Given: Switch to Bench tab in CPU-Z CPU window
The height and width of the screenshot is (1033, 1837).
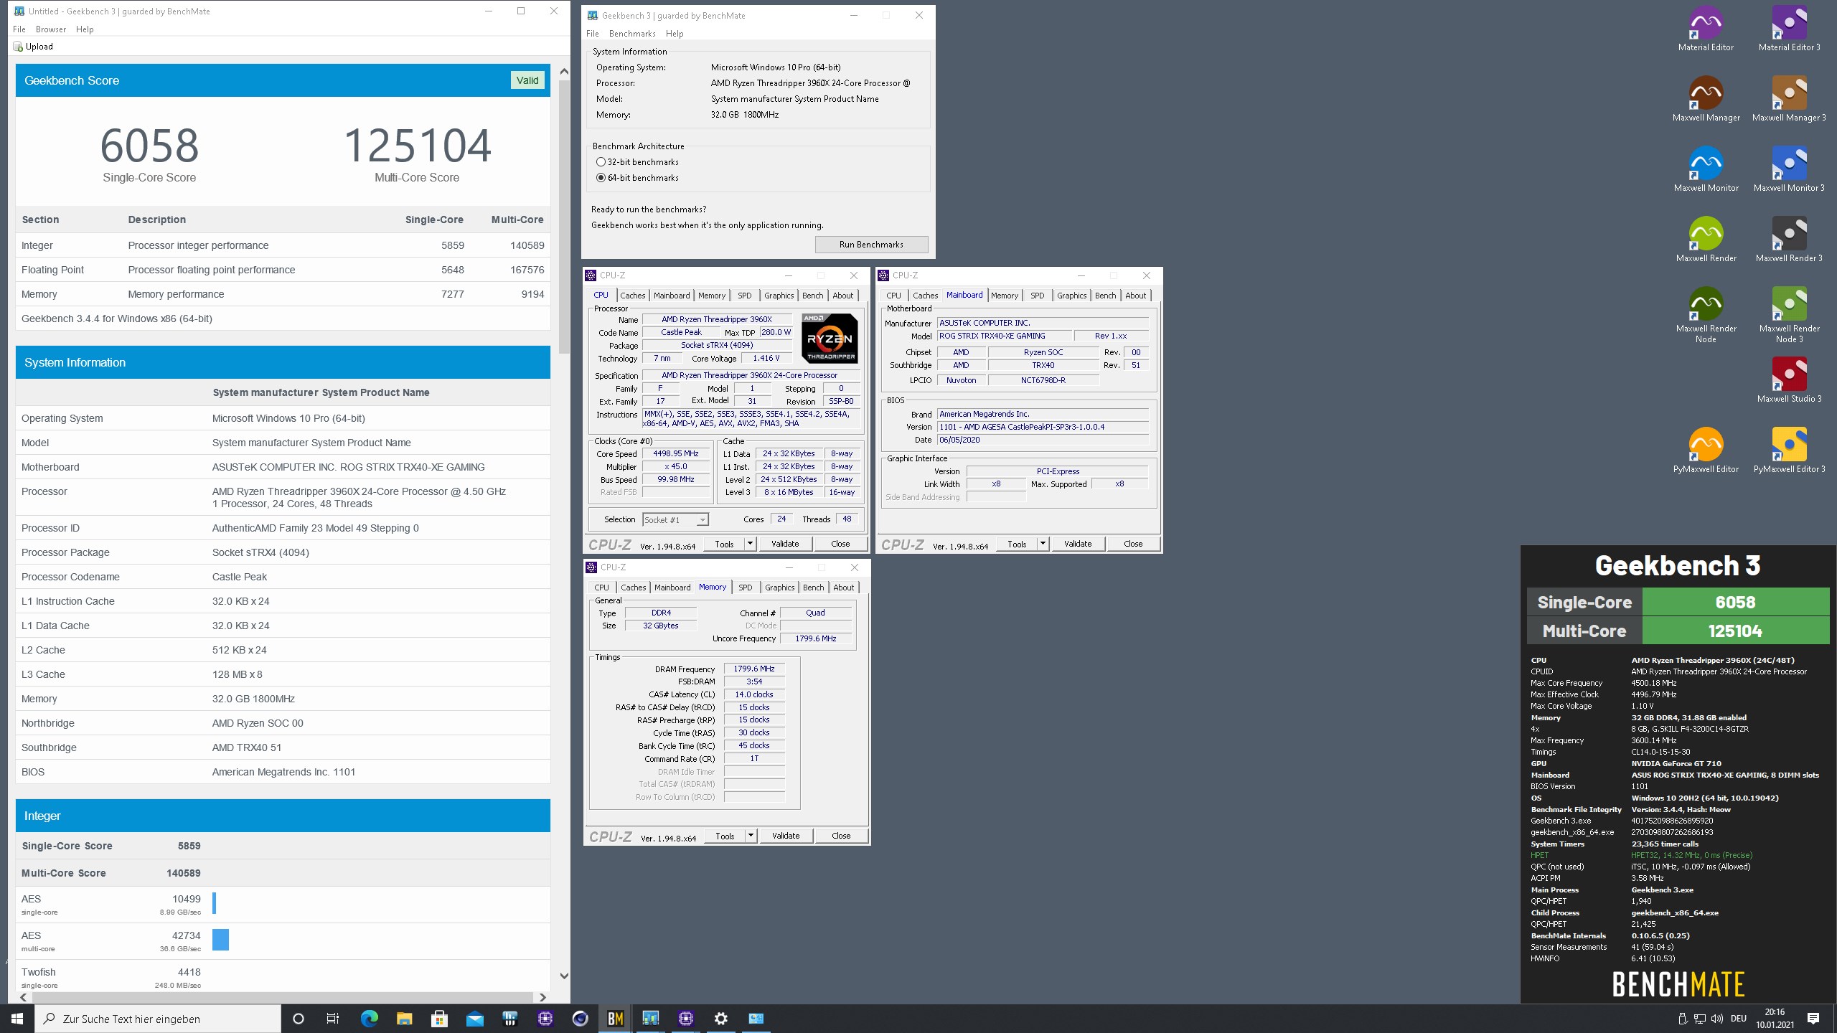Looking at the screenshot, I should point(813,296).
